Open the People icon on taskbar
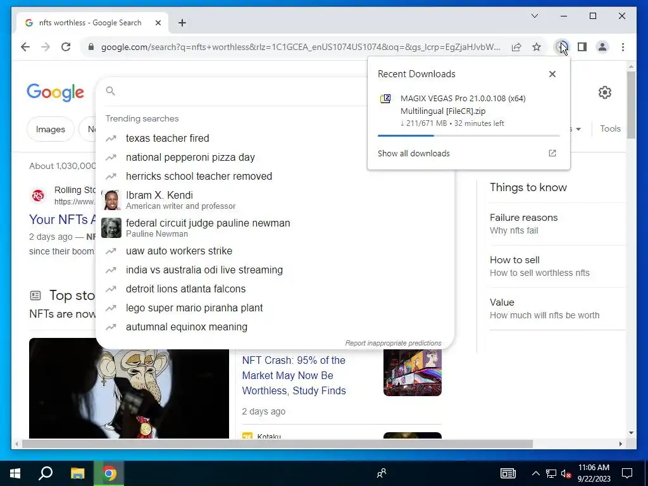 (x=382, y=473)
